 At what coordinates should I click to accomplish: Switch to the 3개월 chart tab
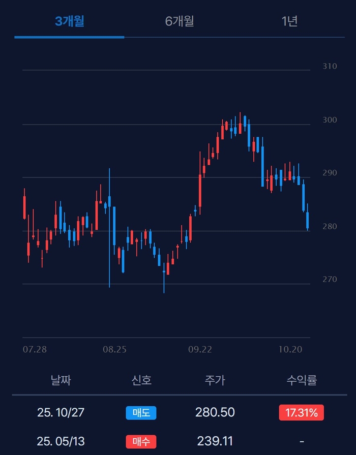69,21
